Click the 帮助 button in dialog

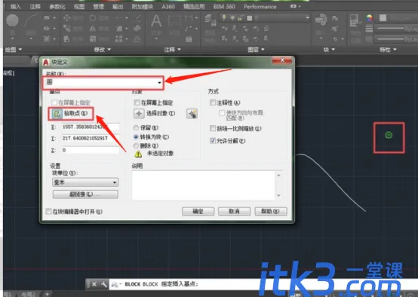[271, 212]
